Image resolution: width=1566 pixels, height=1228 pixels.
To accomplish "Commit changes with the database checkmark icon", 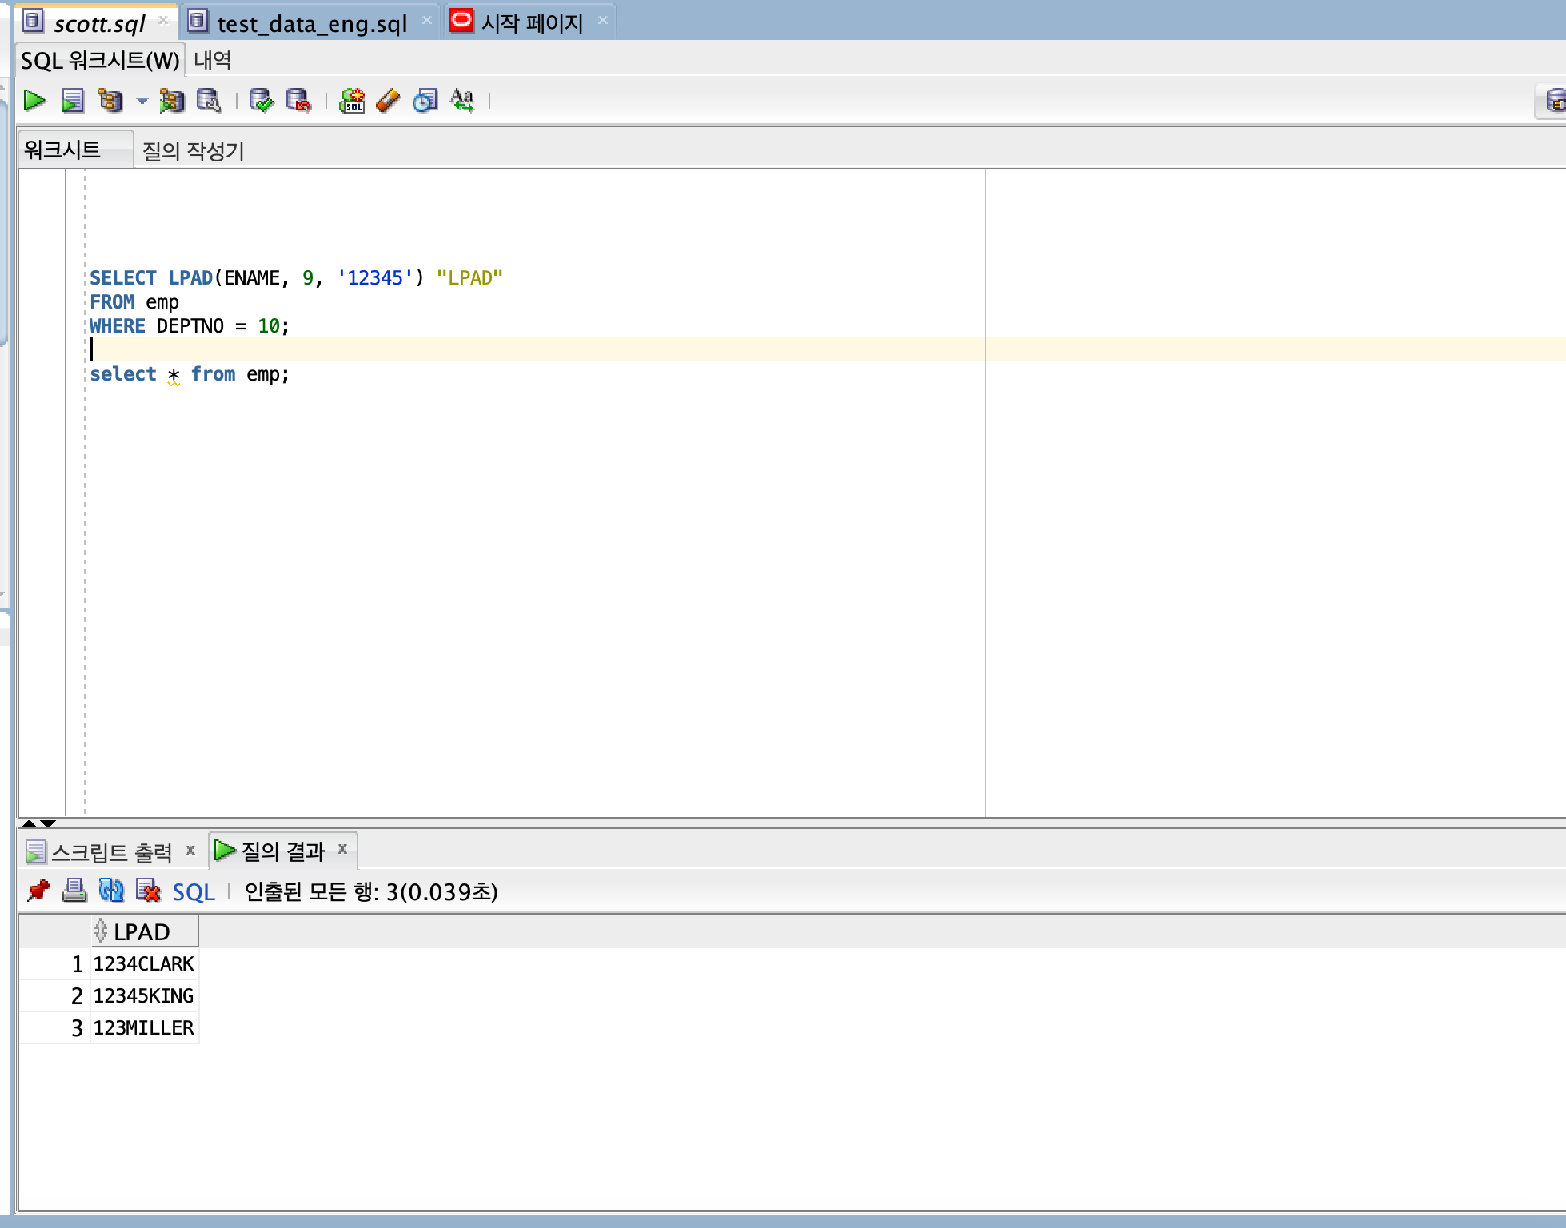I will tap(261, 101).
